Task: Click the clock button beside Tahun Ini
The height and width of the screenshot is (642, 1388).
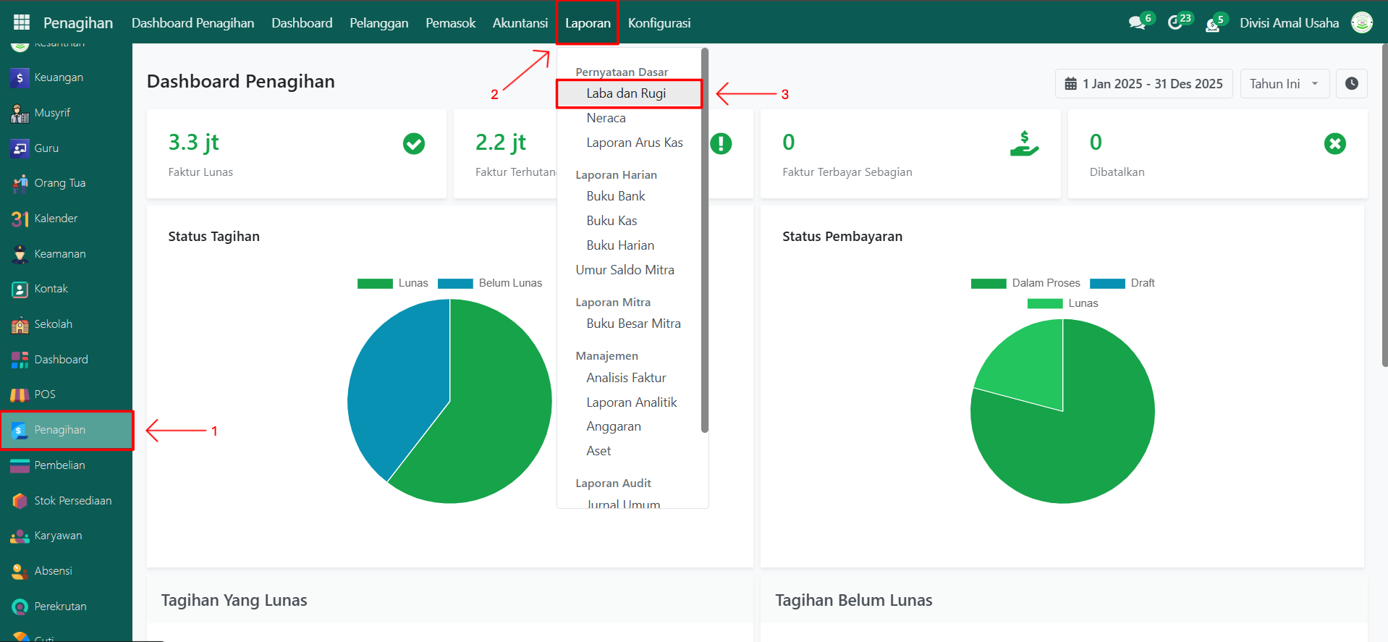Action: coord(1351,84)
